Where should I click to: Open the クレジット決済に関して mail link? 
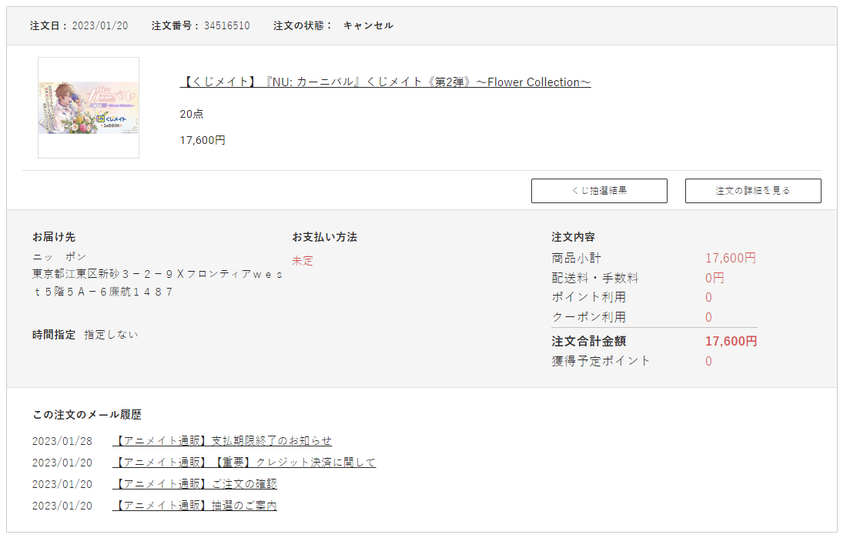point(244,463)
